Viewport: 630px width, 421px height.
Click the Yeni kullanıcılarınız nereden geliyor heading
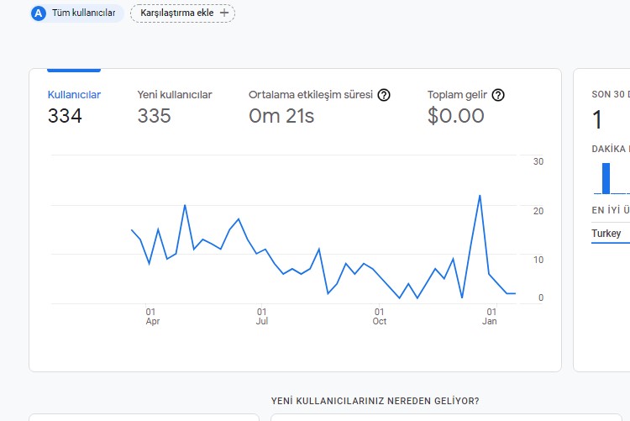tap(375, 401)
